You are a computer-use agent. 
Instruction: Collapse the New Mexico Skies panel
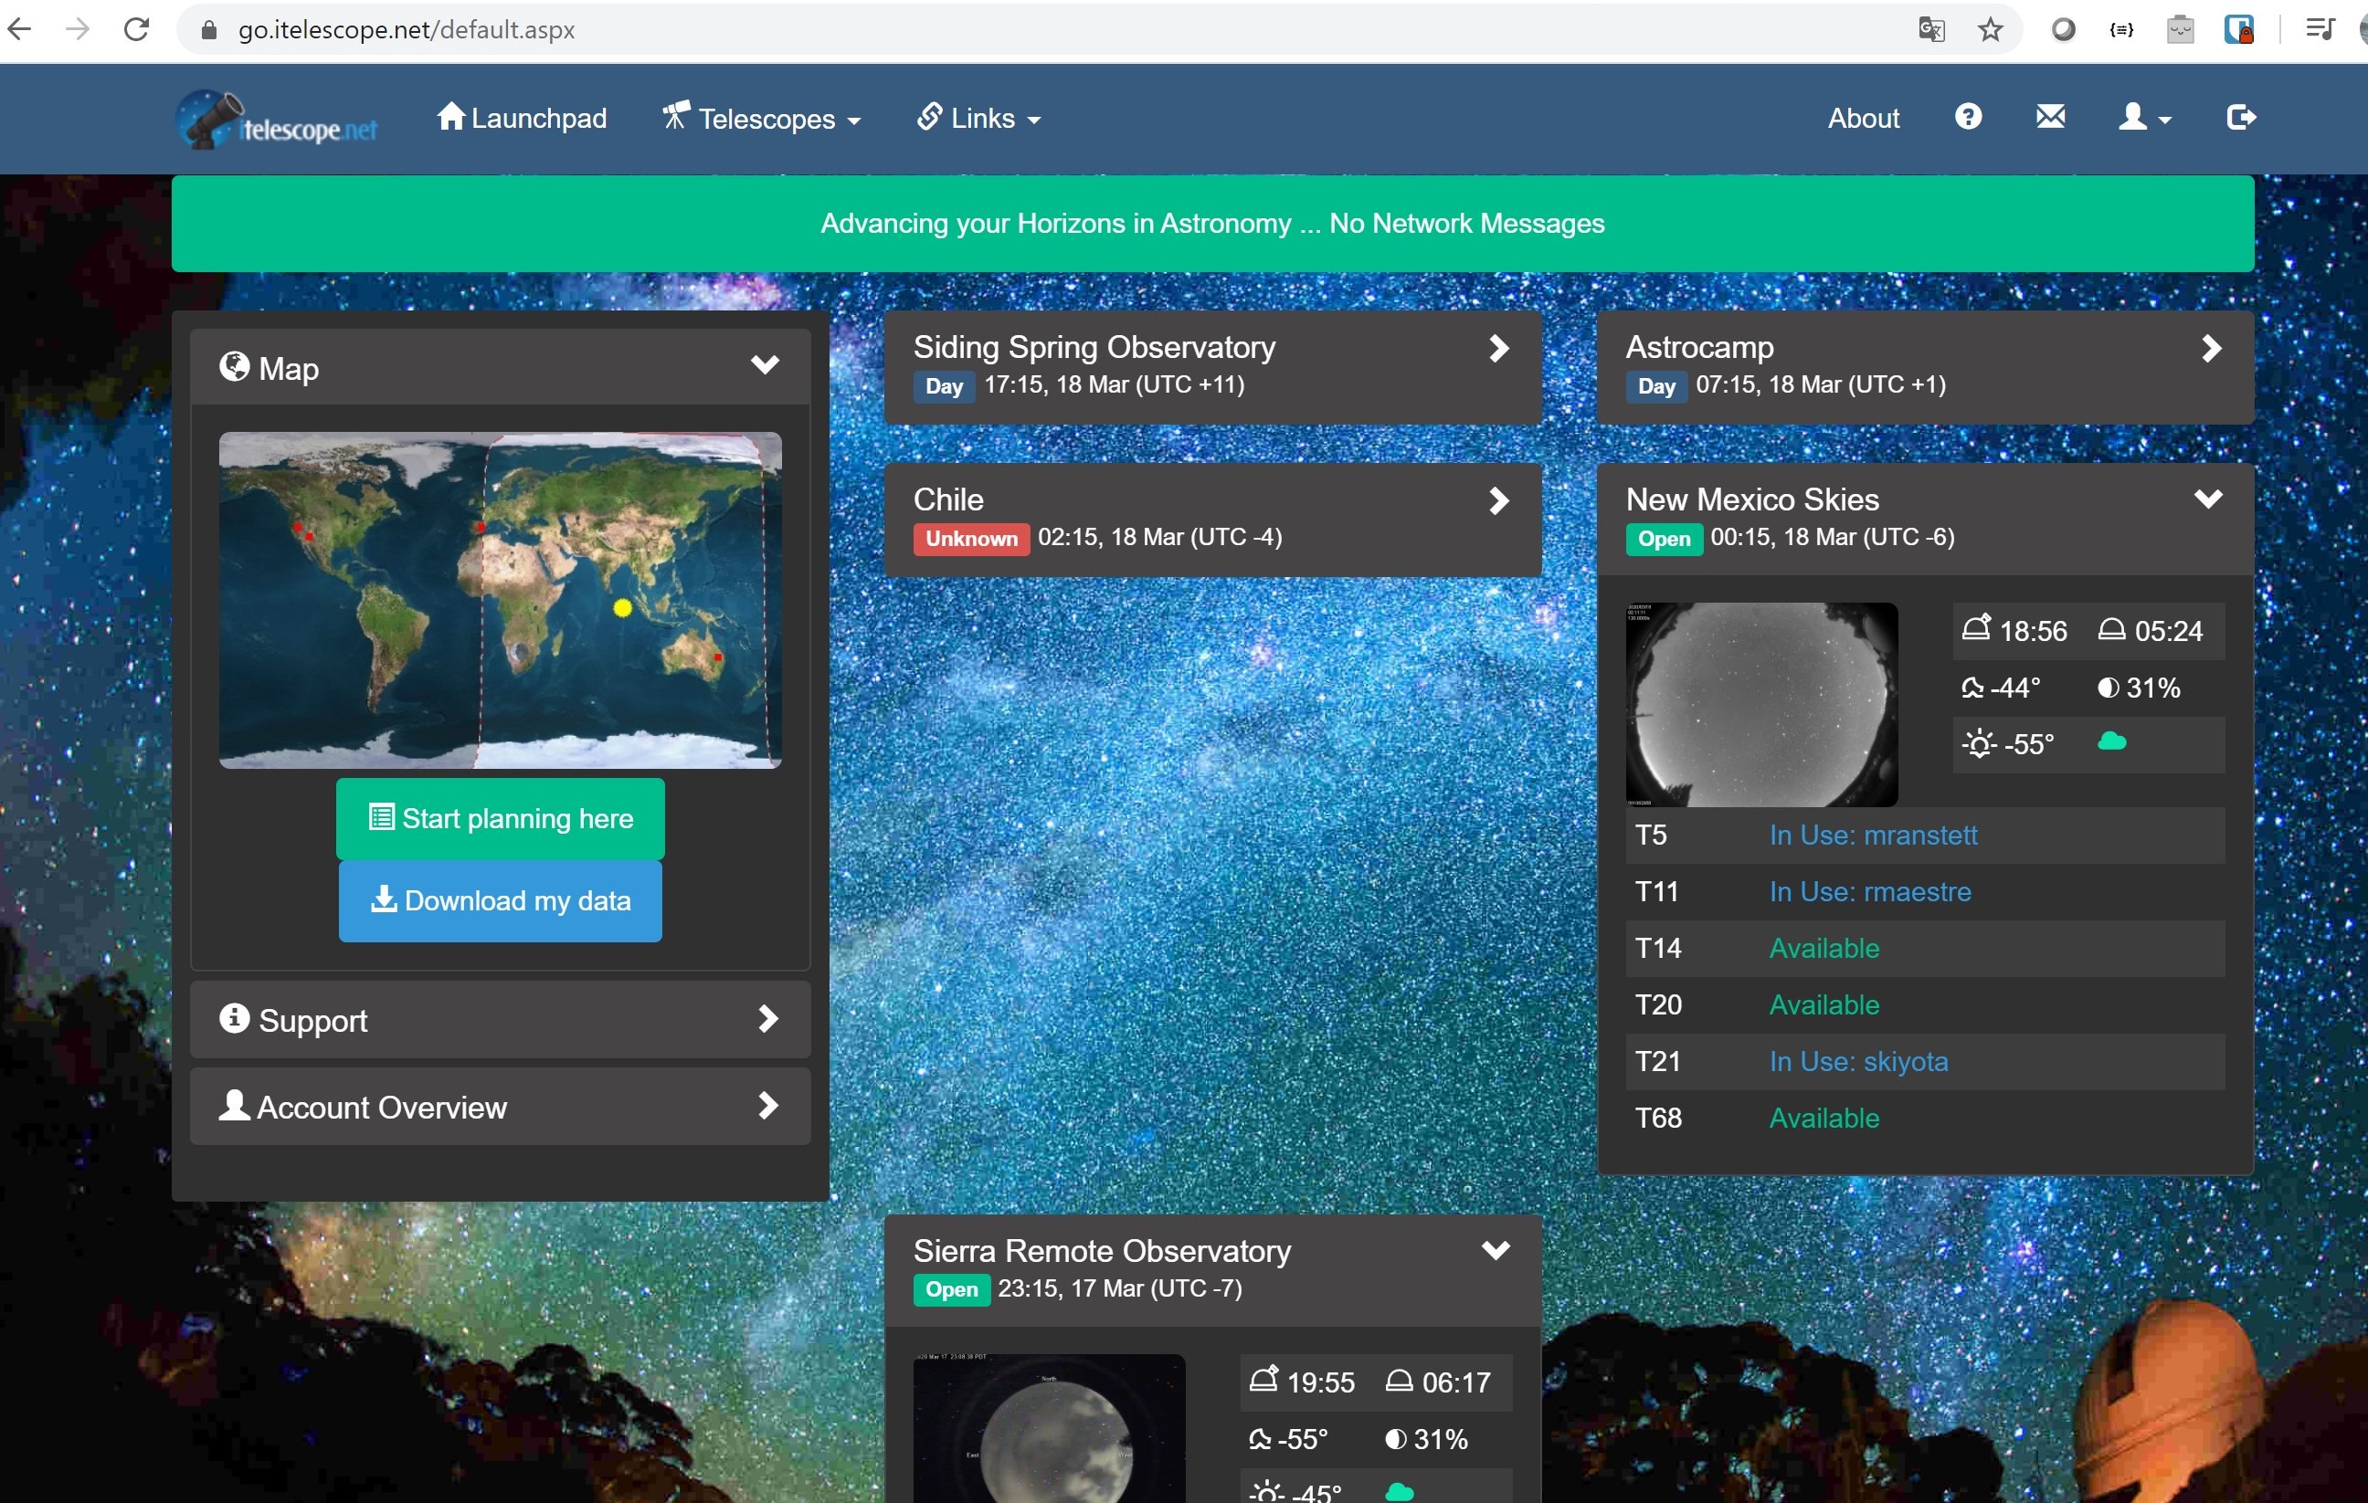coord(2208,499)
